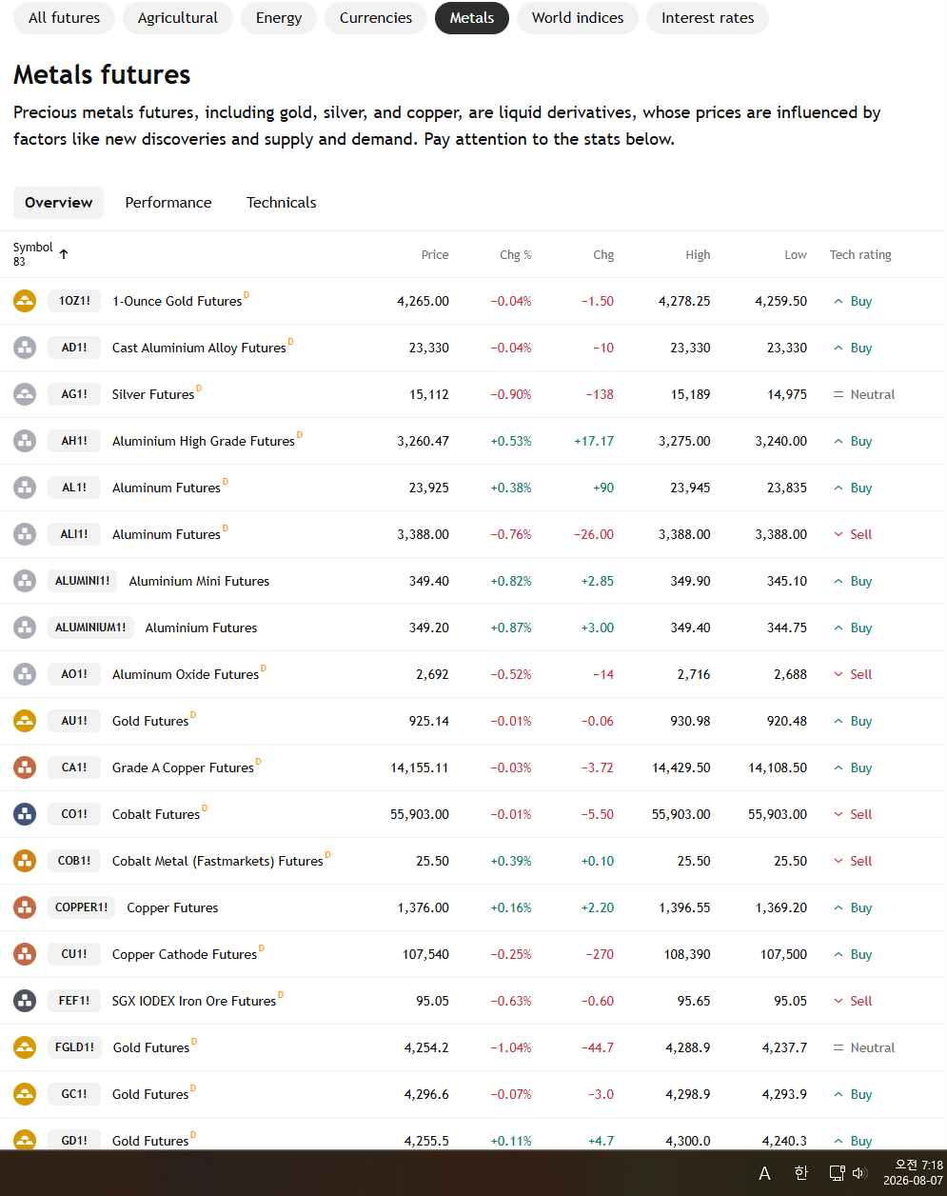Click the gold icon beside GD1!
The image size is (947, 1196).
[x=25, y=1140]
